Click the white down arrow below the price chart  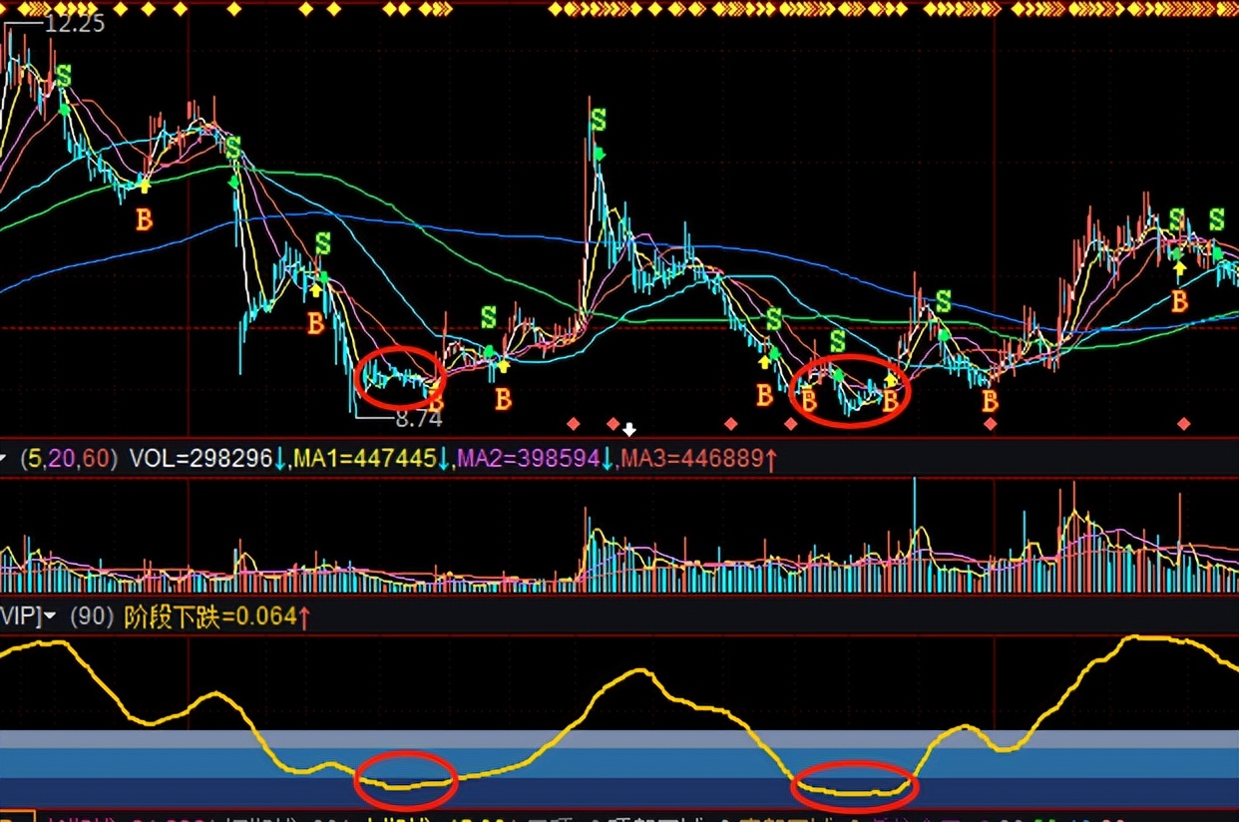click(629, 430)
